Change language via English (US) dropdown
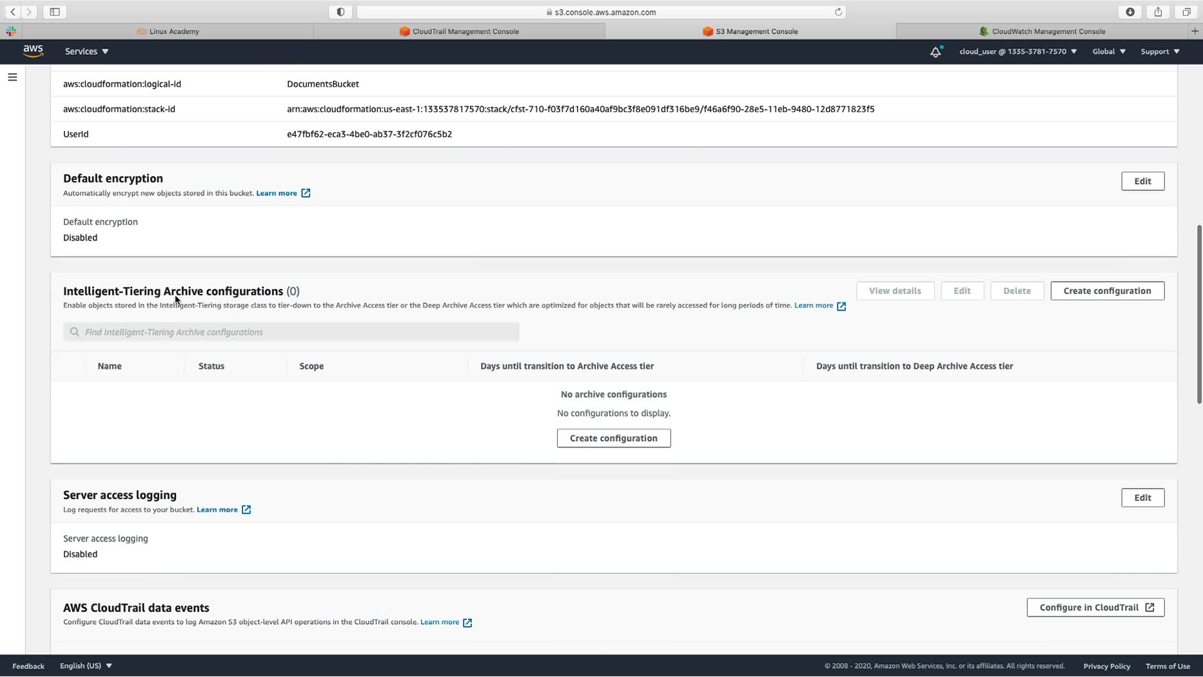 (x=86, y=666)
